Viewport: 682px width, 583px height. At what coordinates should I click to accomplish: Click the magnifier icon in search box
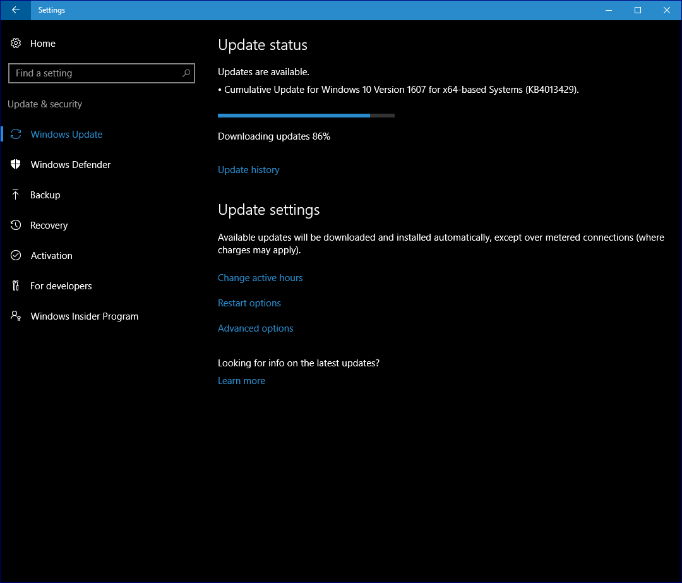(186, 73)
